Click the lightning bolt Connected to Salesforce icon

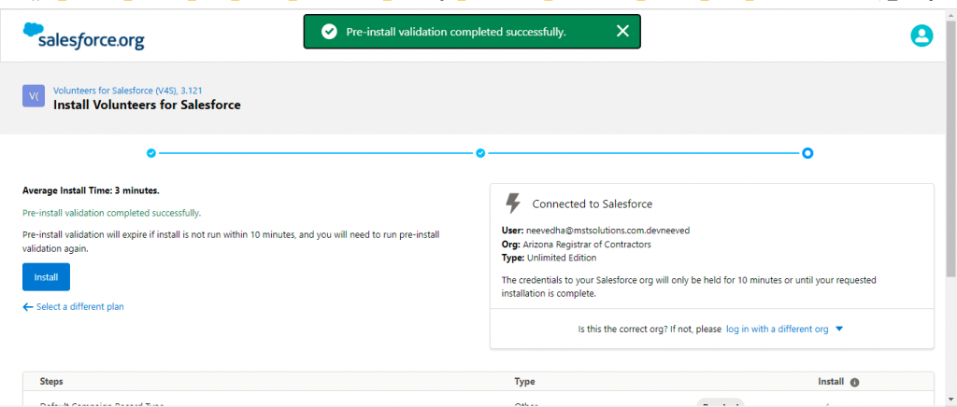click(513, 203)
